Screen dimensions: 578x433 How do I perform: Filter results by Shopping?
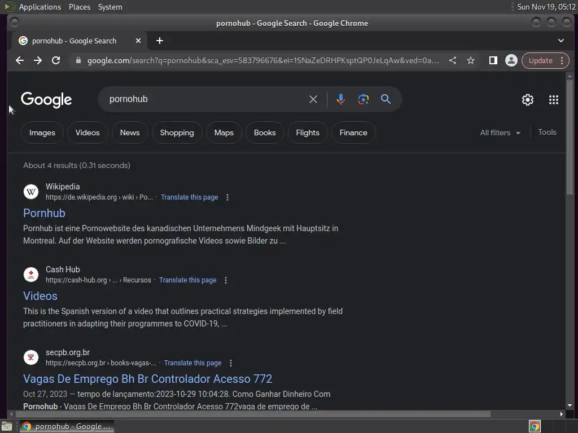click(177, 132)
